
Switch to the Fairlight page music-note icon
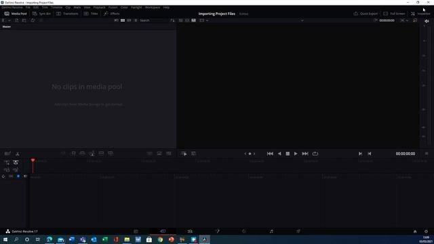coord(271,231)
